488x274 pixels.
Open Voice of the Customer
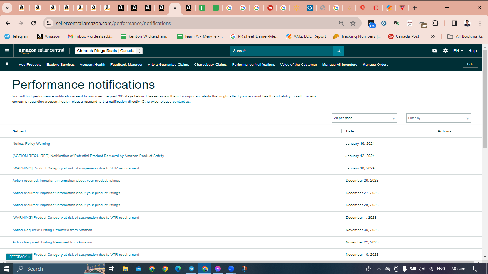(x=299, y=65)
